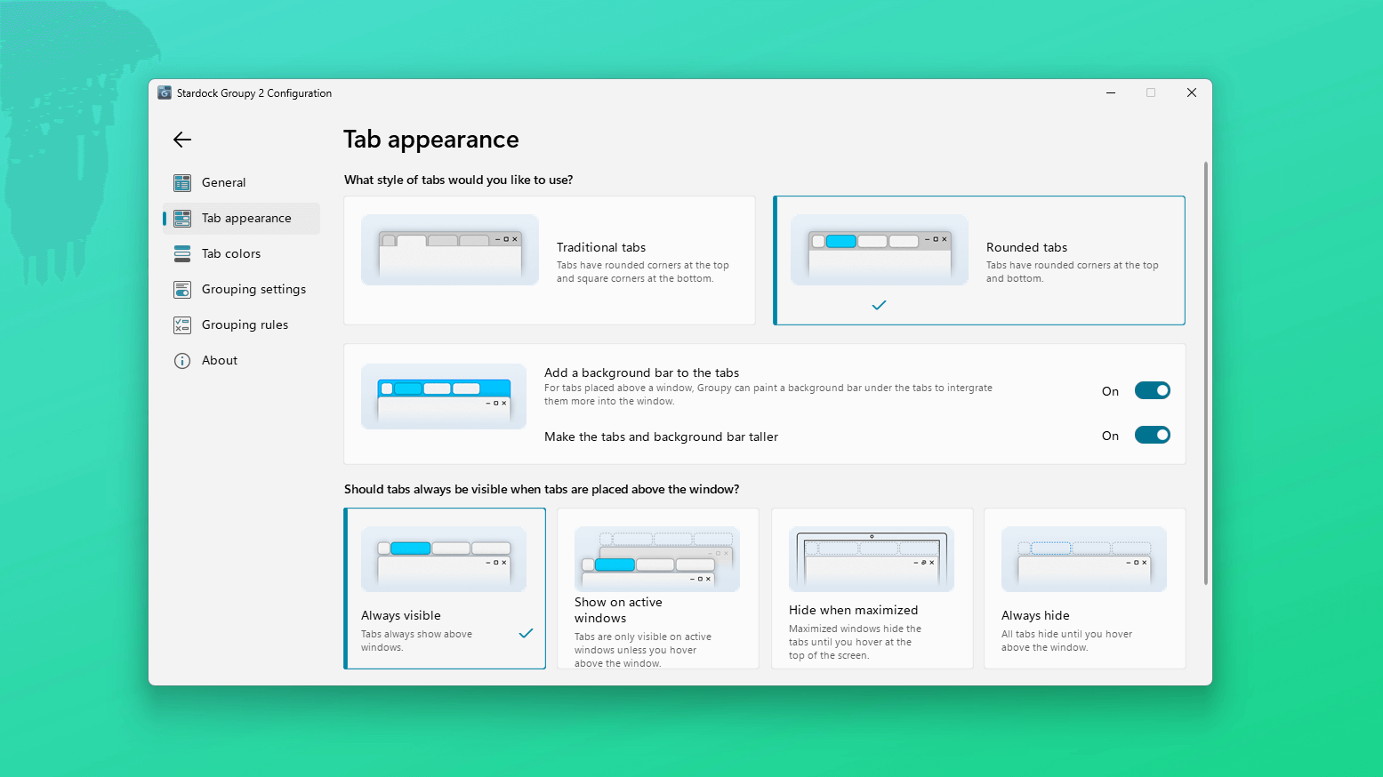Open the Grouping settings page
The width and height of the screenshot is (1383, 777).
[x=241, y=289]
